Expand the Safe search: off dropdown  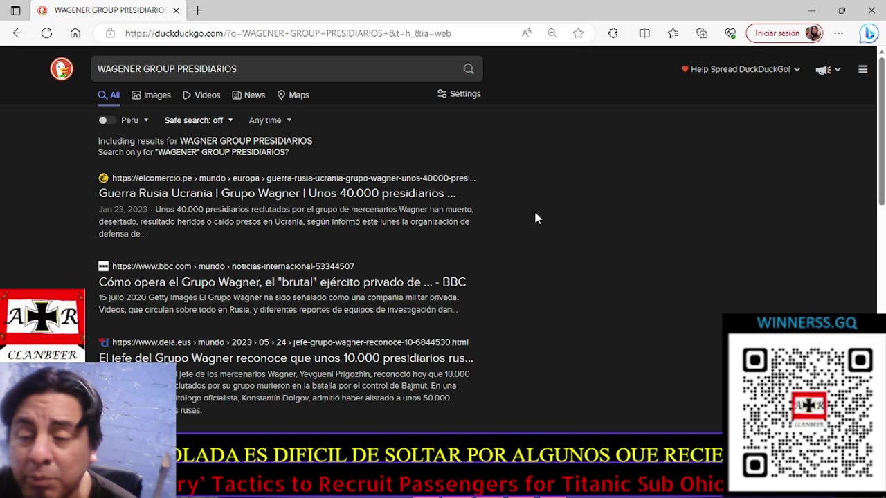pos(199,120)
